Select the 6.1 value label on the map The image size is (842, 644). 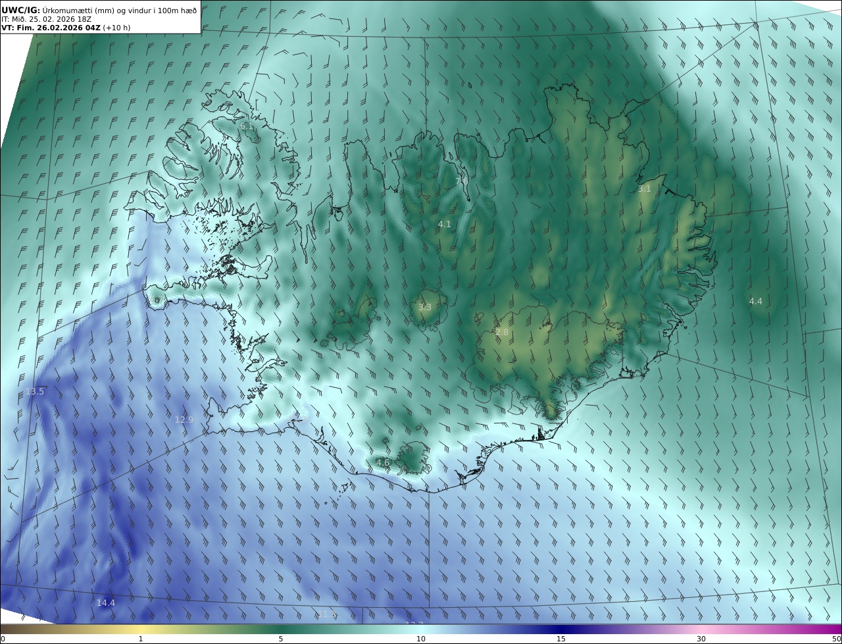pyautogui.click(x=247, y=126)
